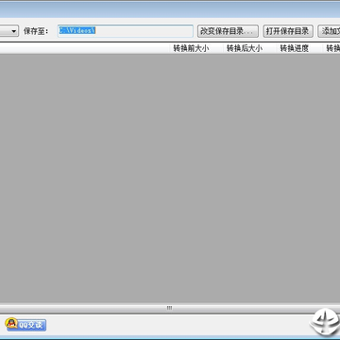Click the save path field showing C:\Videos\
This screenshot has width=340, height=340.
coord(126,31)
